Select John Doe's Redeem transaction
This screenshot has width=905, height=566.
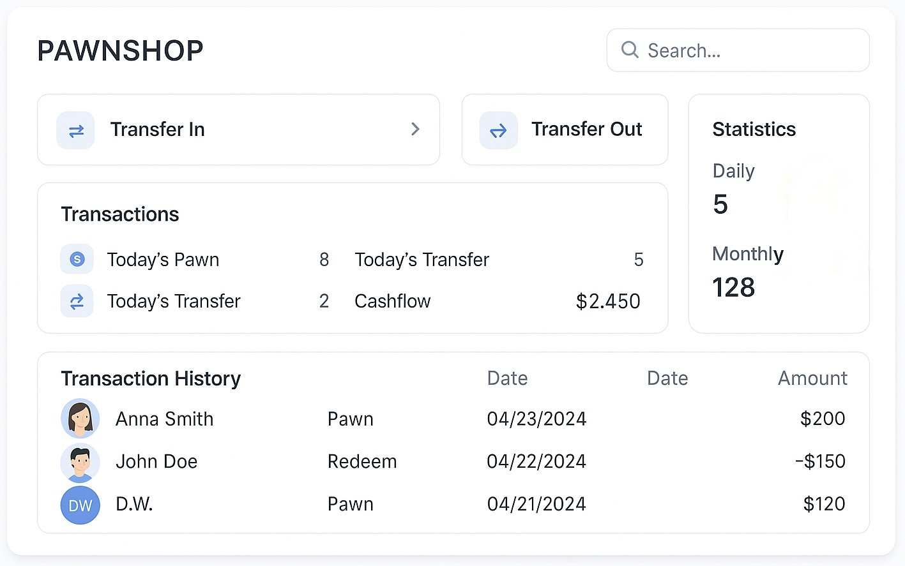(x=361, y=461)
